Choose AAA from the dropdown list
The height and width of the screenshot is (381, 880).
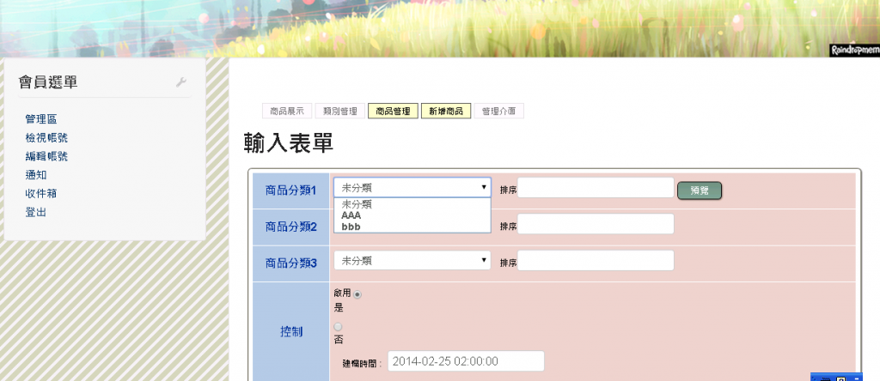351,215
